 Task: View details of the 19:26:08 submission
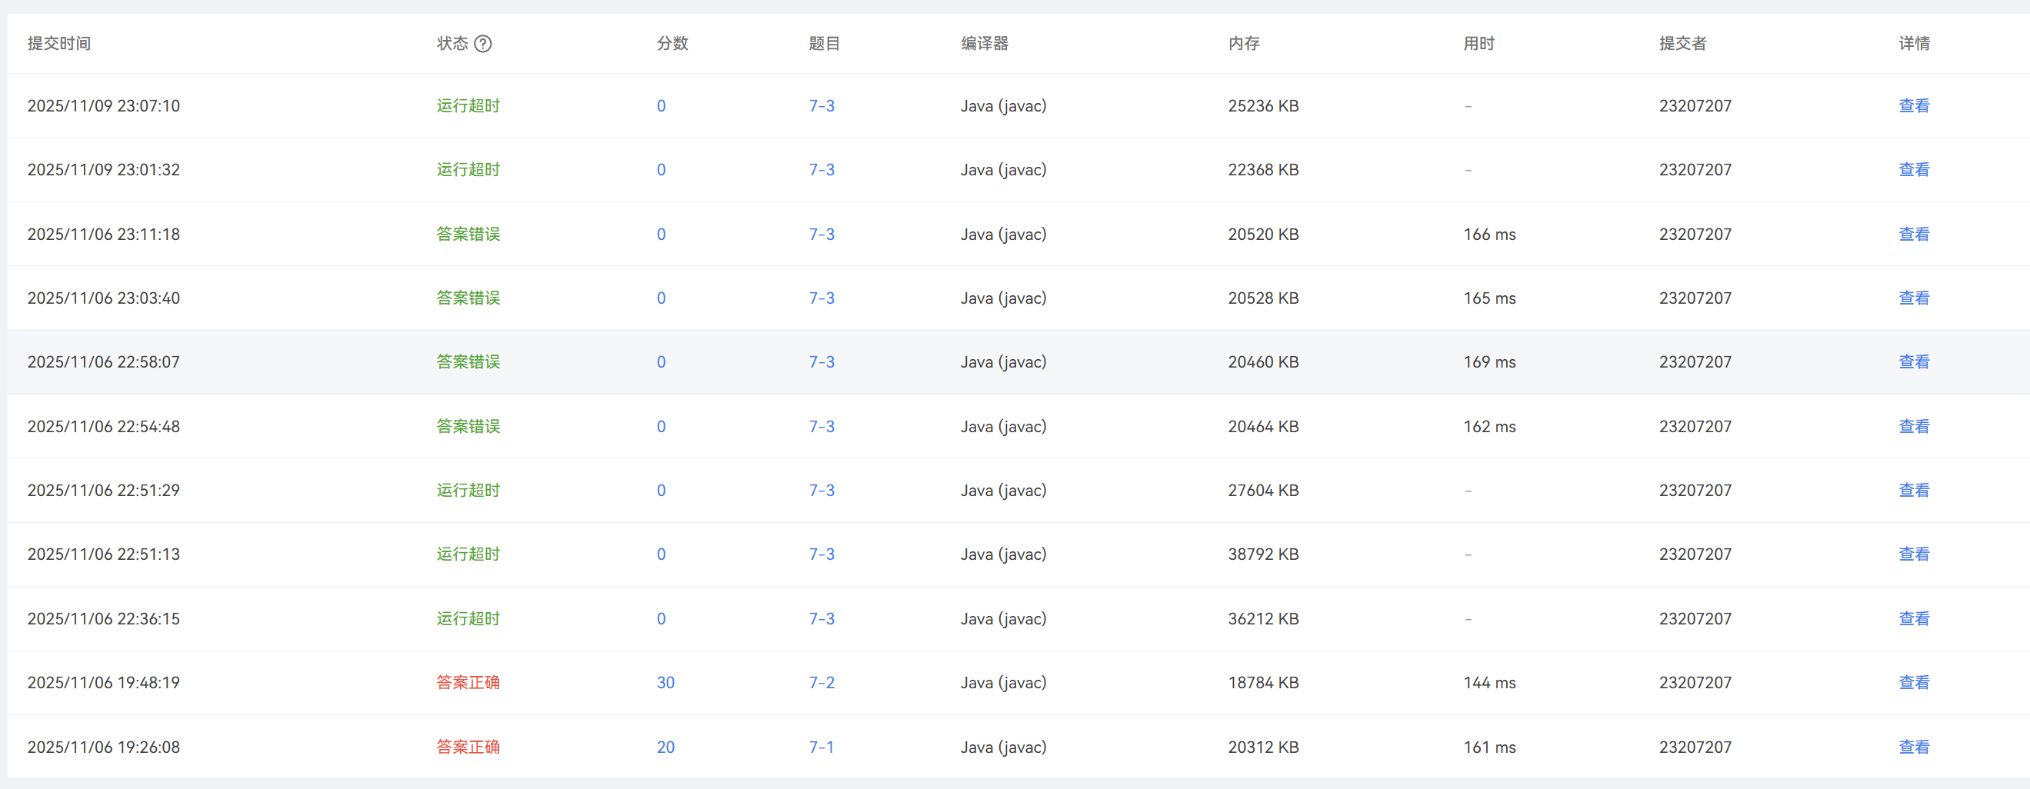1913,747
